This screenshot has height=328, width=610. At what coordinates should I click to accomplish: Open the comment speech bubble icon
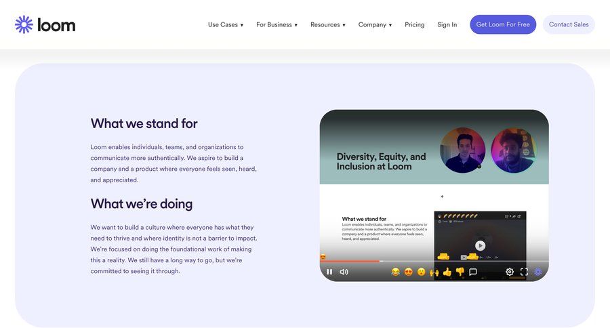[x=473, y=272]
